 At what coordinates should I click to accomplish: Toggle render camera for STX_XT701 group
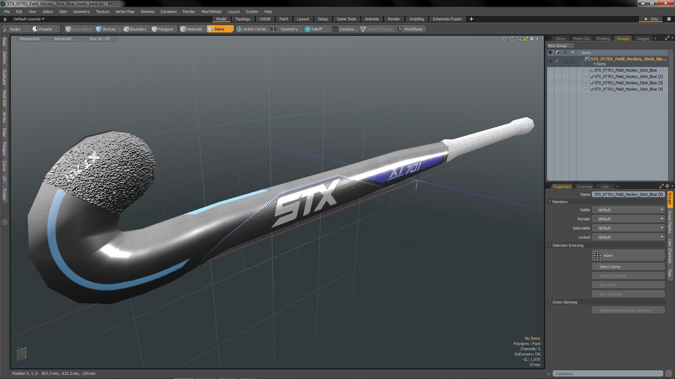pyautogui.click(x=558, y=61)
